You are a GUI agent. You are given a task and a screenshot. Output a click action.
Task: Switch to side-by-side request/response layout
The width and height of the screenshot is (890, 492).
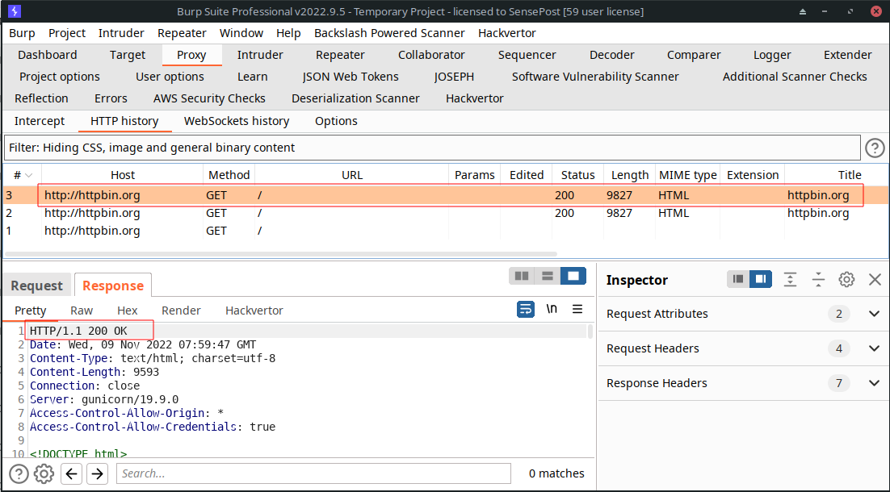tap(522, 276)
